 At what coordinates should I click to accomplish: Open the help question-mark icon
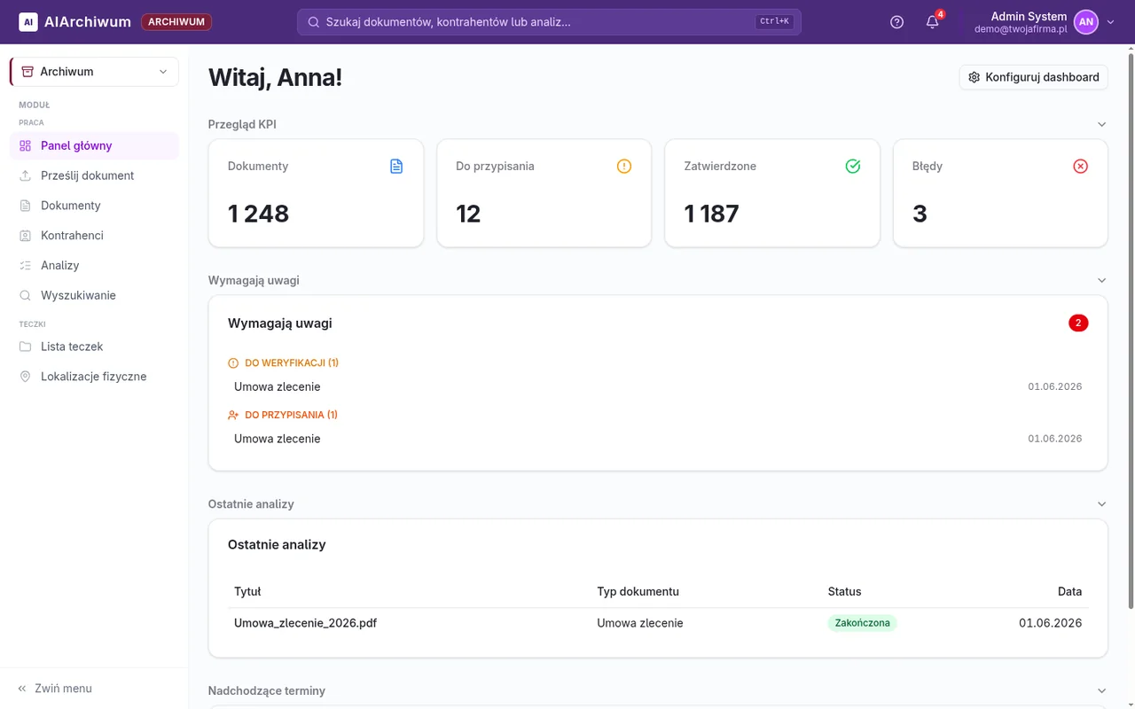[896, 22]
